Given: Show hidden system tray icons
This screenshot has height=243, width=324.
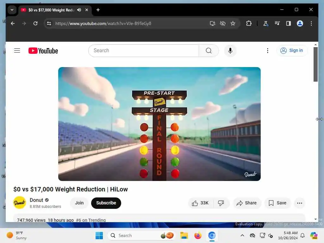Looking at the screenshot, I should pyautogui.click(x=242, y=235).
